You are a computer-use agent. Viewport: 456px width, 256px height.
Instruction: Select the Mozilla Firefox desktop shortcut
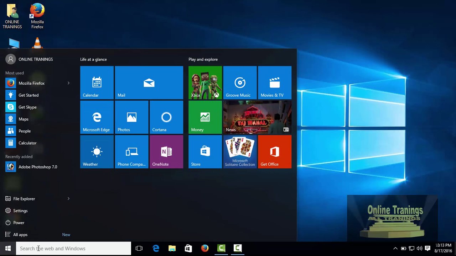tap(37, 16)
